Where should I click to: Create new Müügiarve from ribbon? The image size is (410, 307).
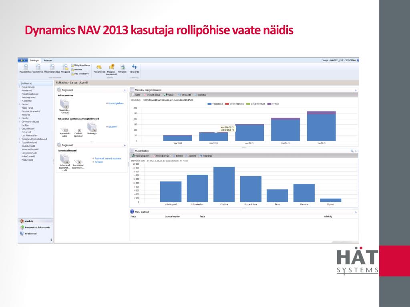tap(65, 69)
